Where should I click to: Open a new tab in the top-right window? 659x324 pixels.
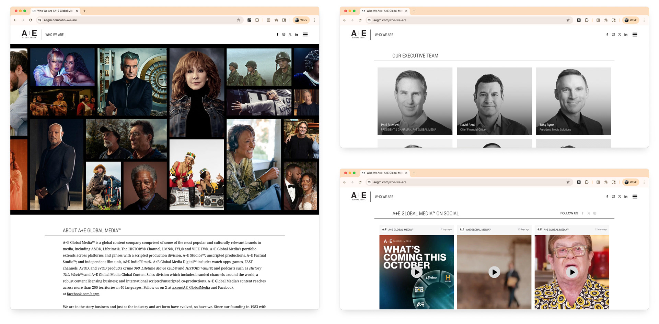pos(414,11)
